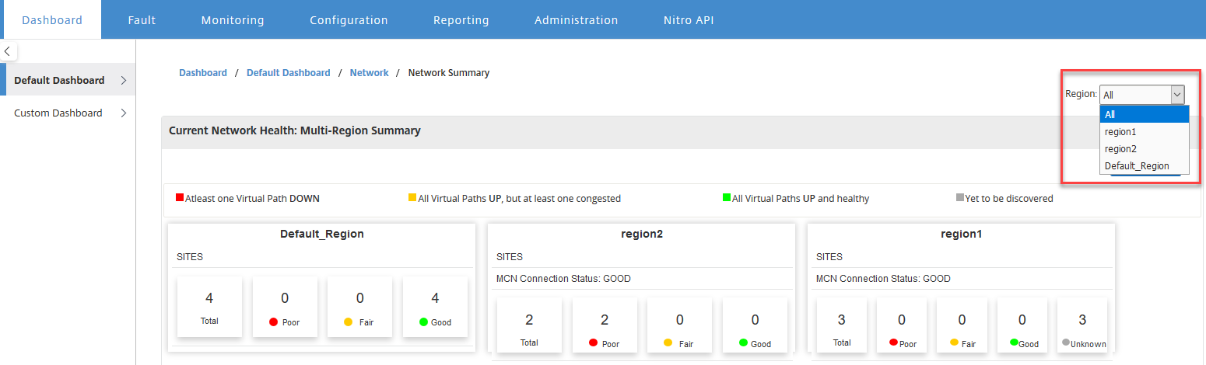The image size is (1206, 365).
Task: Switch to the Monitoring tab
Action: click(x=233, y=20)
